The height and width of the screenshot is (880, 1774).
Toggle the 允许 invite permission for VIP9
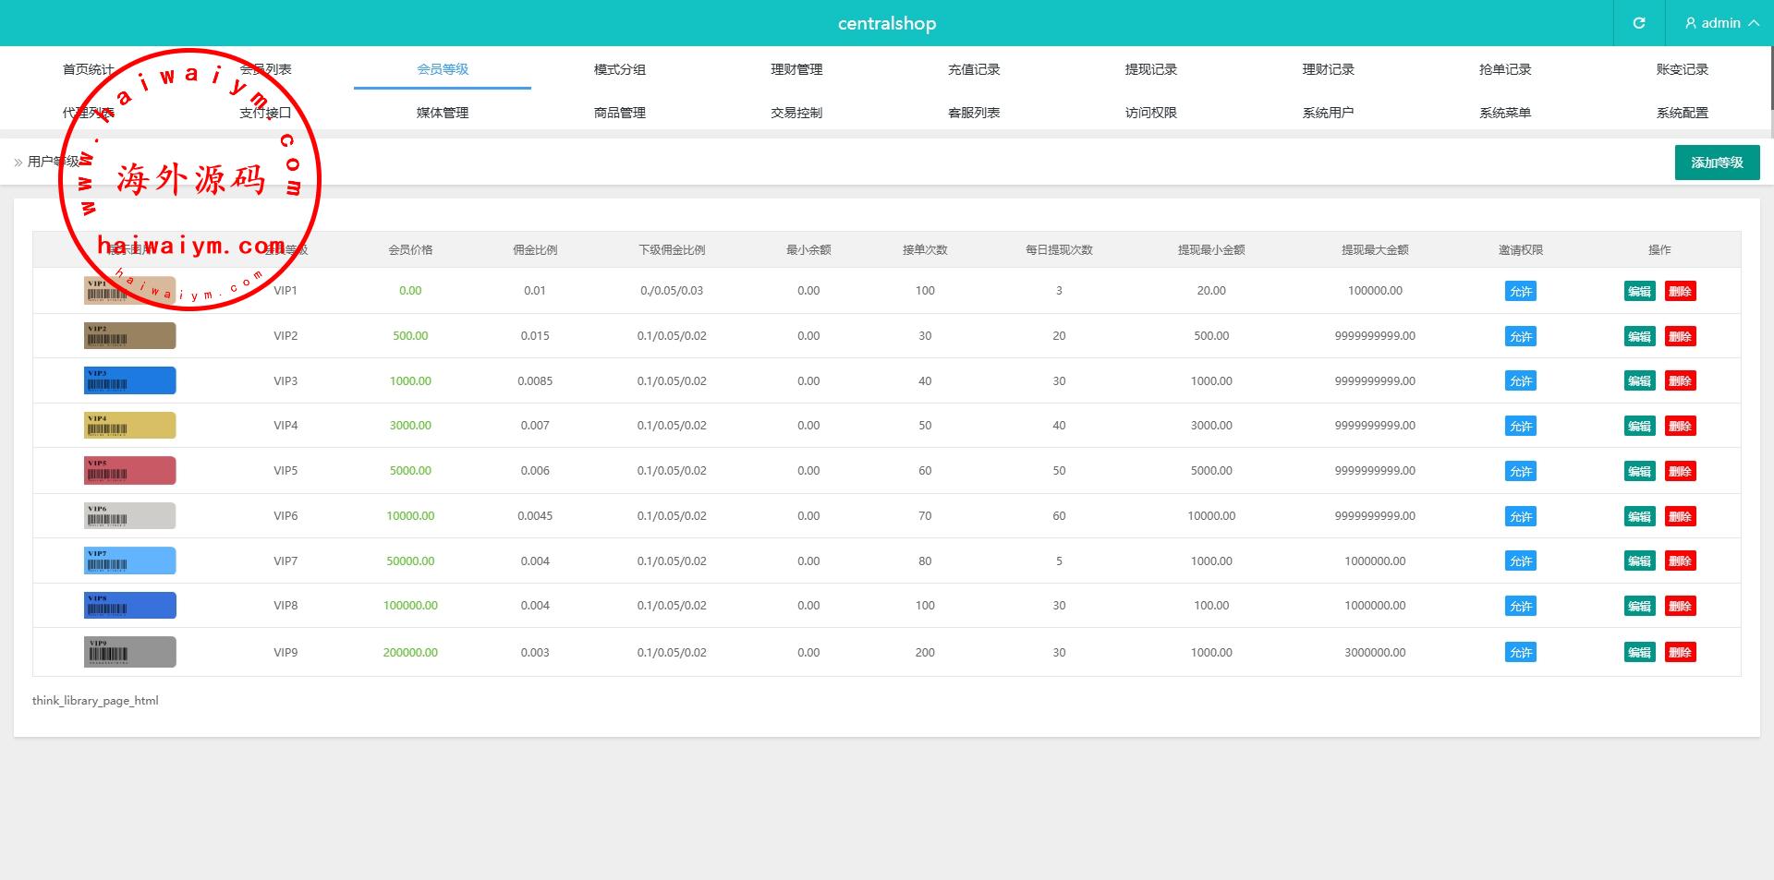pos(1520,653)
